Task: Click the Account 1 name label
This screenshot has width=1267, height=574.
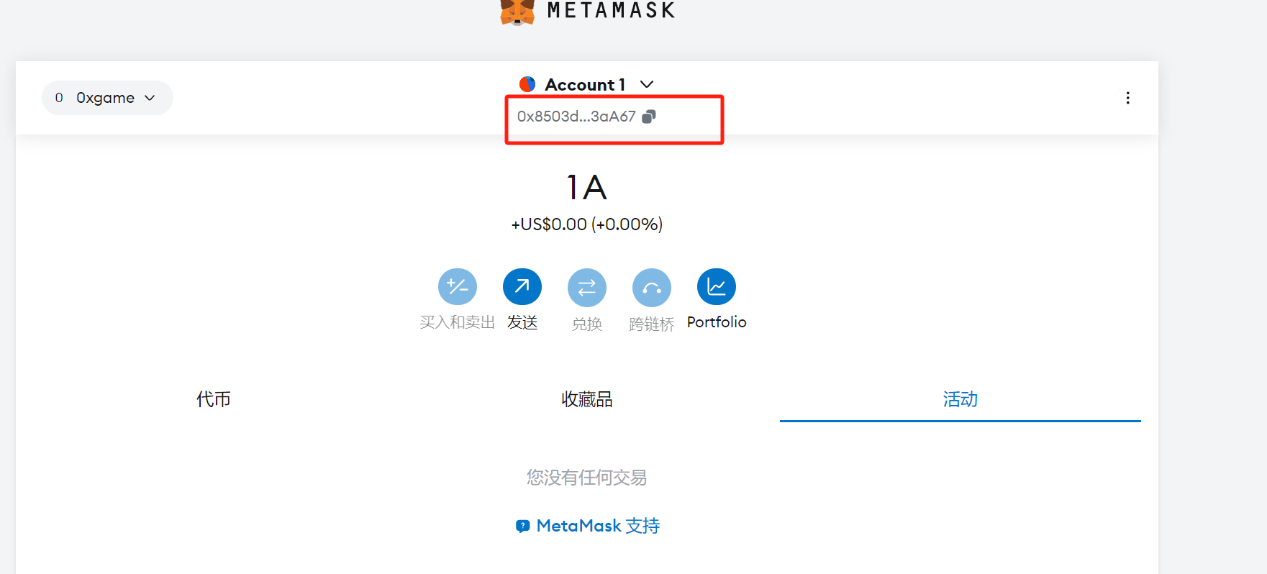Action: (x=585, y=85)
